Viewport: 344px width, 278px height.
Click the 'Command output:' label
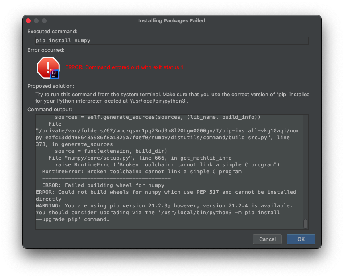click(x=50, y=109)
